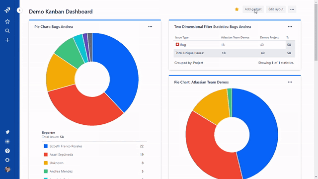Click the Add gadget button
Image resolution: width=318 pixels, height=179 pixels.
[x=253, y=9]
